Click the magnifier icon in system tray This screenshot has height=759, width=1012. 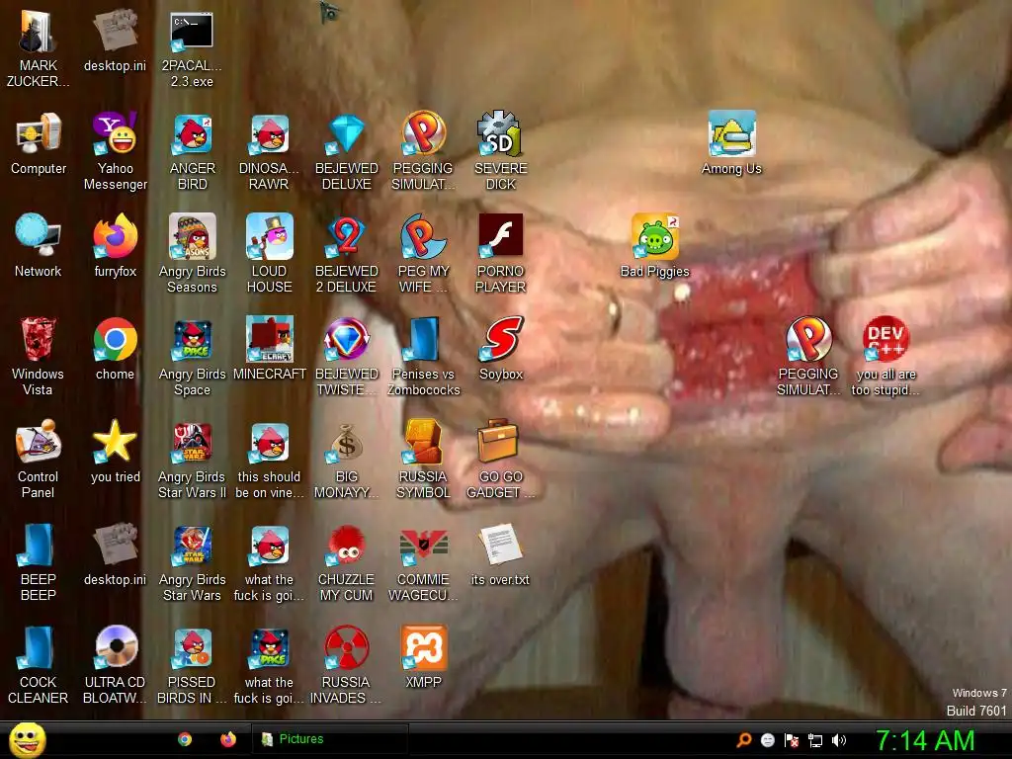[x=744, y=740]
